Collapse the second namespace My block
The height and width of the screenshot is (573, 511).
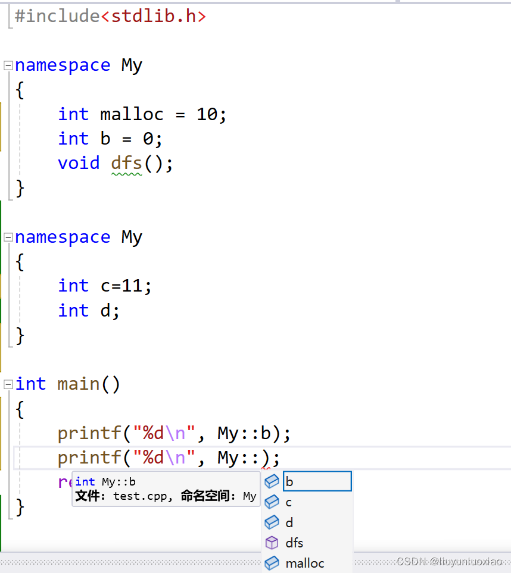(8, 237)
